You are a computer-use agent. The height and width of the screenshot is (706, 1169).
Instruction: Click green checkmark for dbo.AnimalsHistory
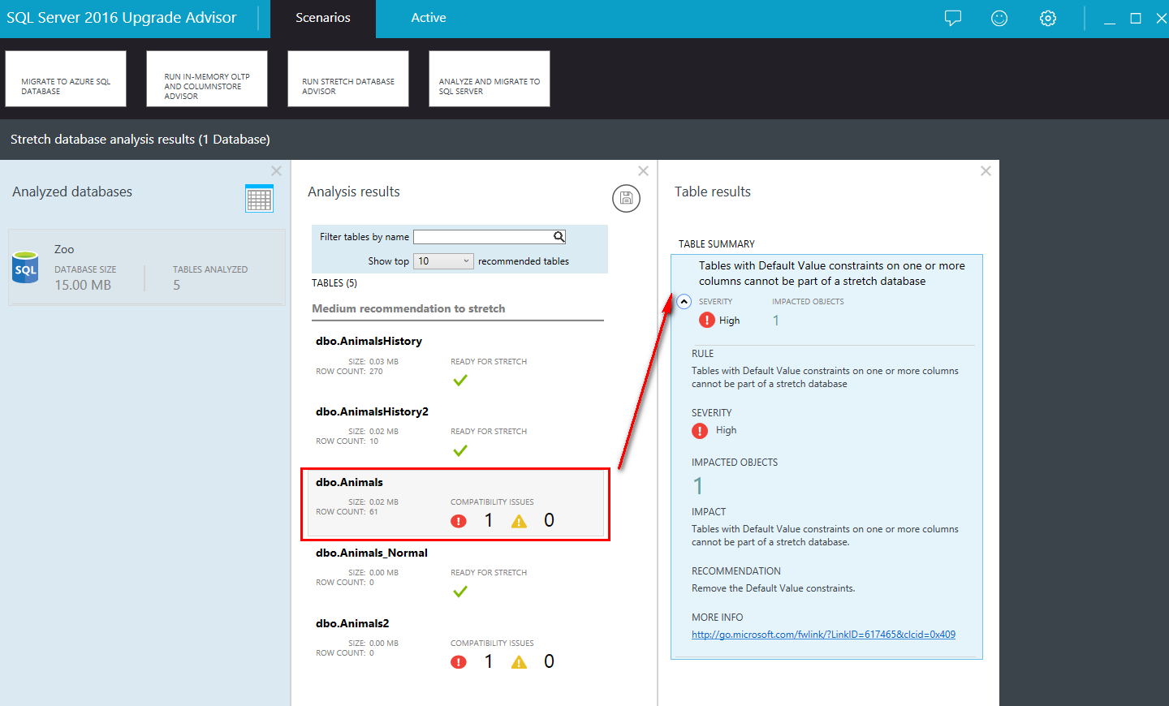click(460, 380)
